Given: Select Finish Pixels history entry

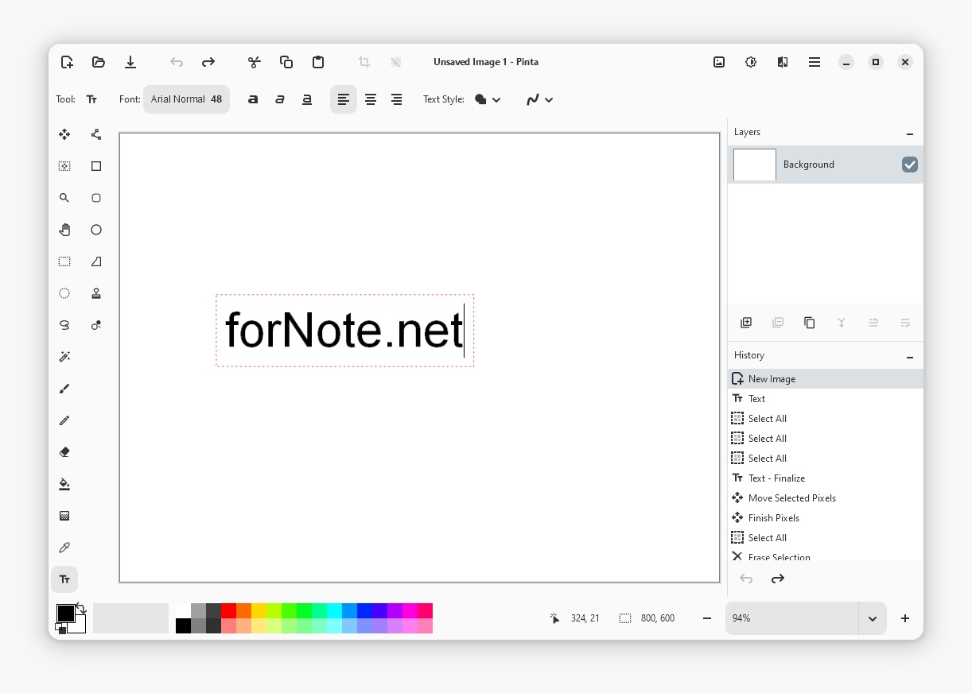Looking at the screenshot, I should (826, 518).
